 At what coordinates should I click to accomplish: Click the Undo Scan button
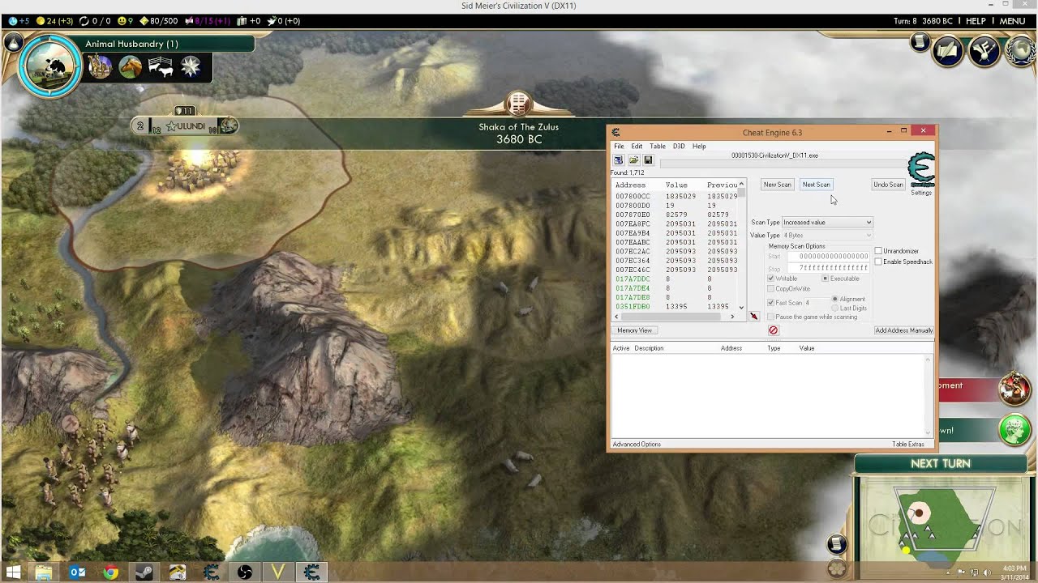[x=888, y=185]
